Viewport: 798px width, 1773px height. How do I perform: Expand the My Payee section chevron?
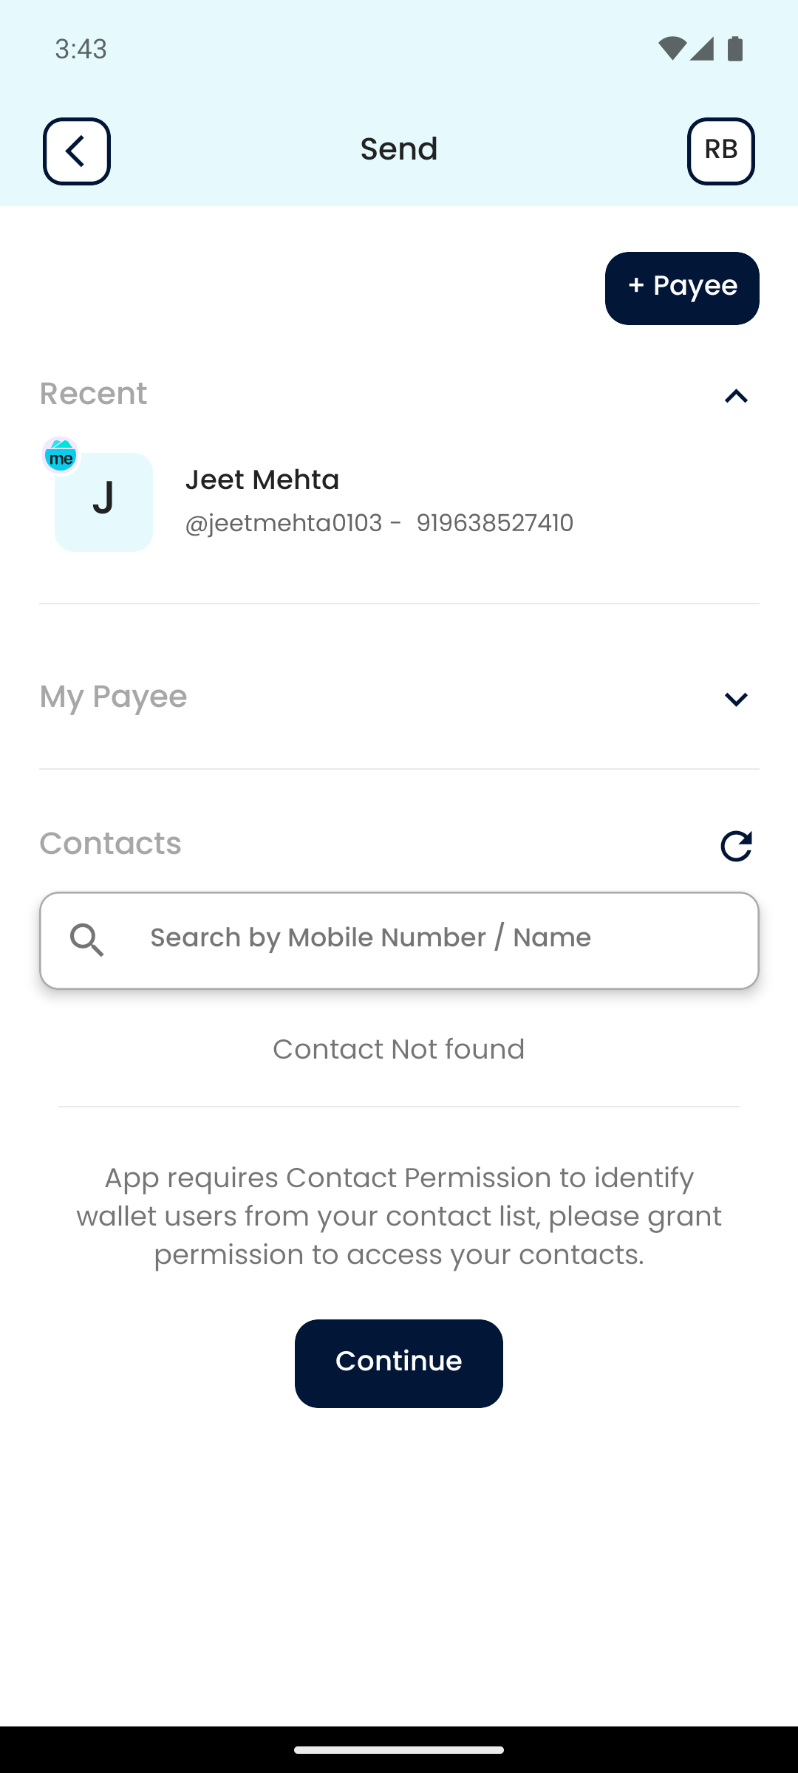(x=736, y=699)
